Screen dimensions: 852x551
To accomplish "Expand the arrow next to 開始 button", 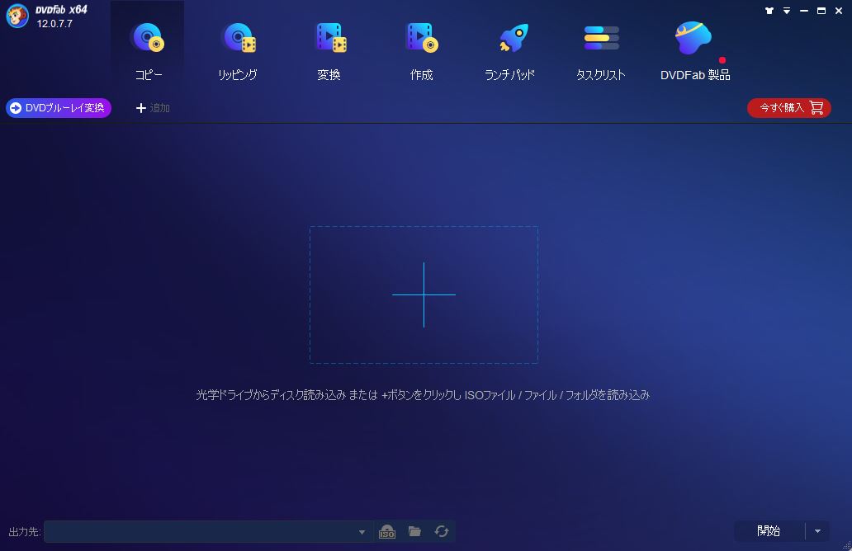I will (x=817, y=531).
